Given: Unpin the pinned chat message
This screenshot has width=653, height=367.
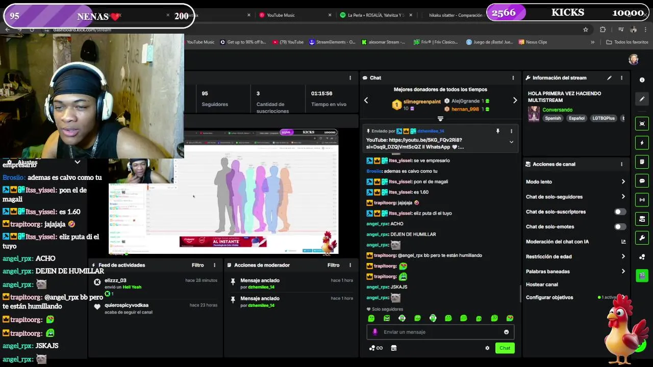Looking at the screenshot, I should (498, 131).
